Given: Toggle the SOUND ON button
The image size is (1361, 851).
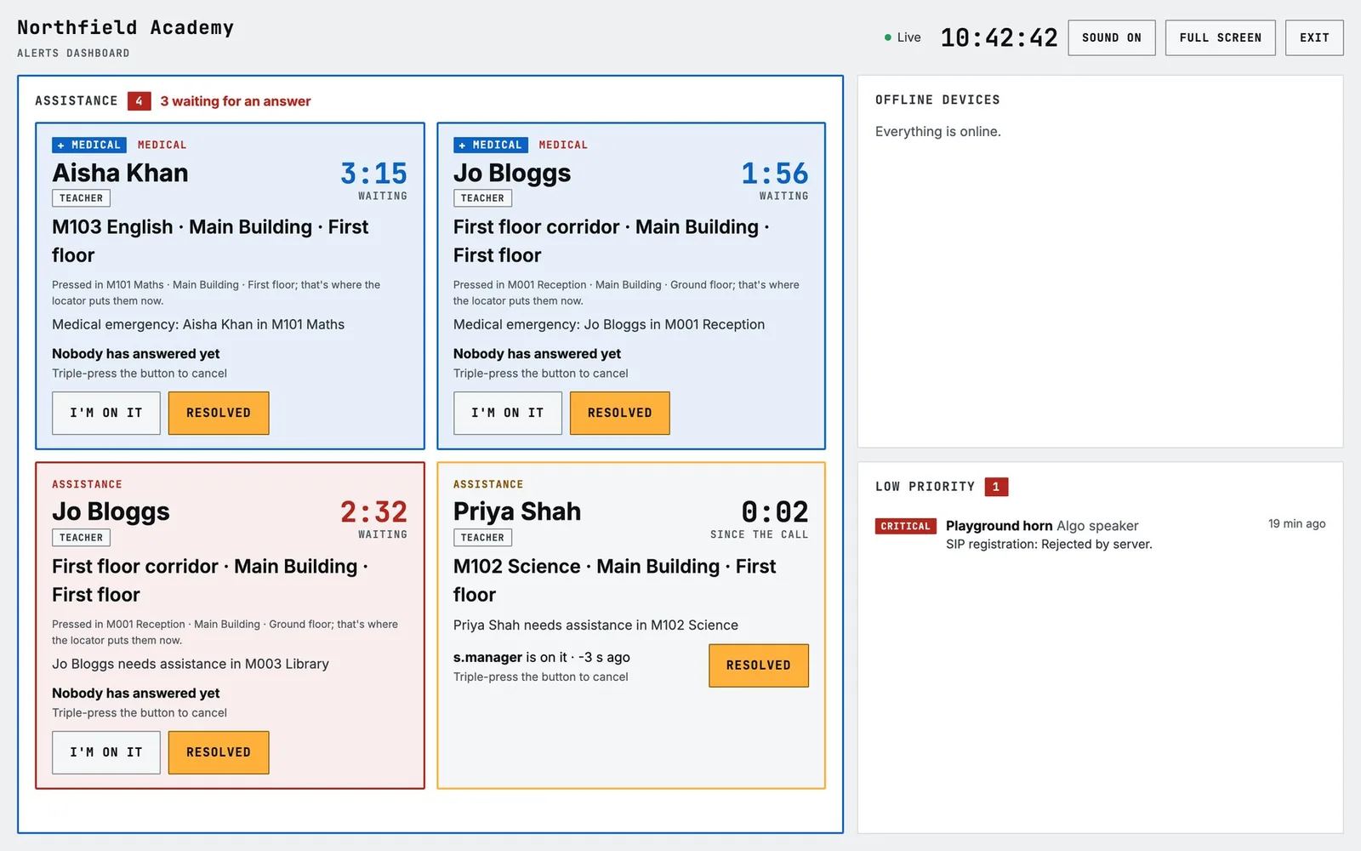Looking at the screenshot, I should (1111, 37).
